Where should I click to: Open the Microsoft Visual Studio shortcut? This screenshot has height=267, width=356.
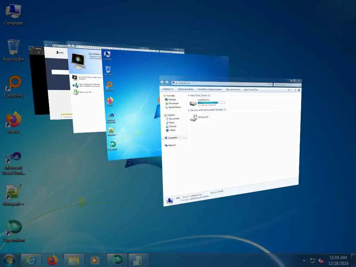click(x=14, y=163)
